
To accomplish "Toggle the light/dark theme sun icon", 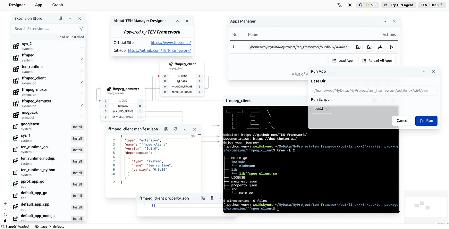I will (x=350, y=5).
